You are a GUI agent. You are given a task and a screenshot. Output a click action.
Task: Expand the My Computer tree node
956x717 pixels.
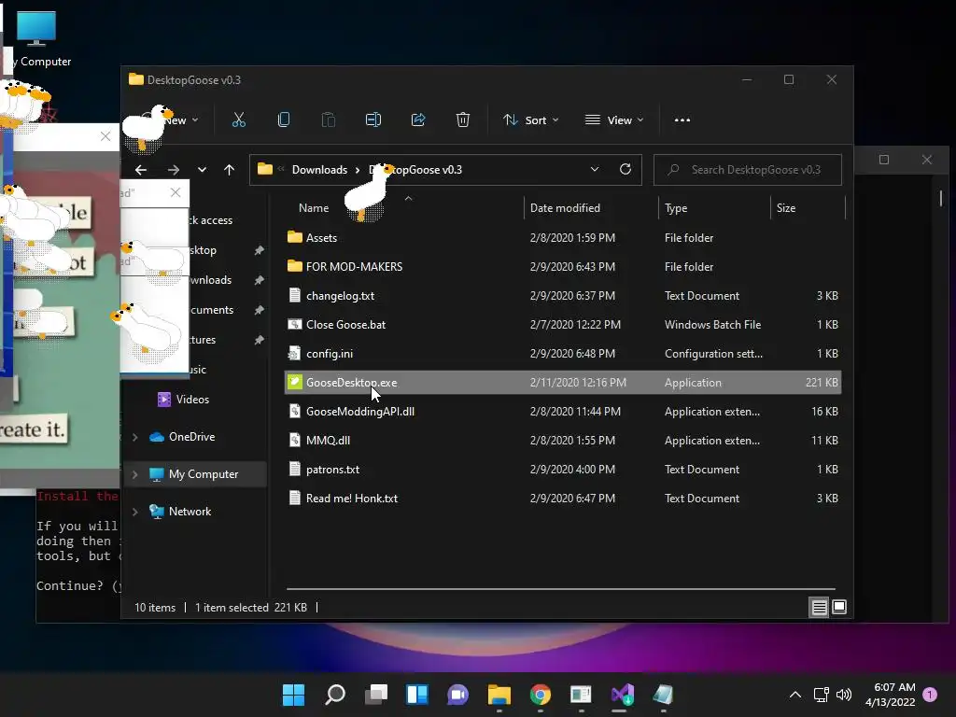135,474
